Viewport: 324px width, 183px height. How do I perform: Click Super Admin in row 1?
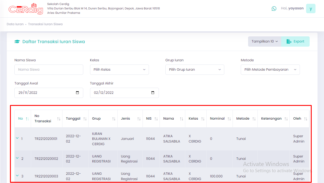point(298,139)
